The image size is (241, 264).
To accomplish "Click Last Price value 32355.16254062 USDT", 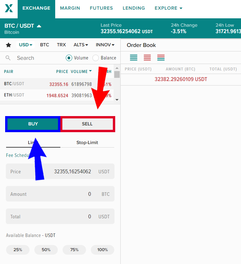I will (127, 32).
